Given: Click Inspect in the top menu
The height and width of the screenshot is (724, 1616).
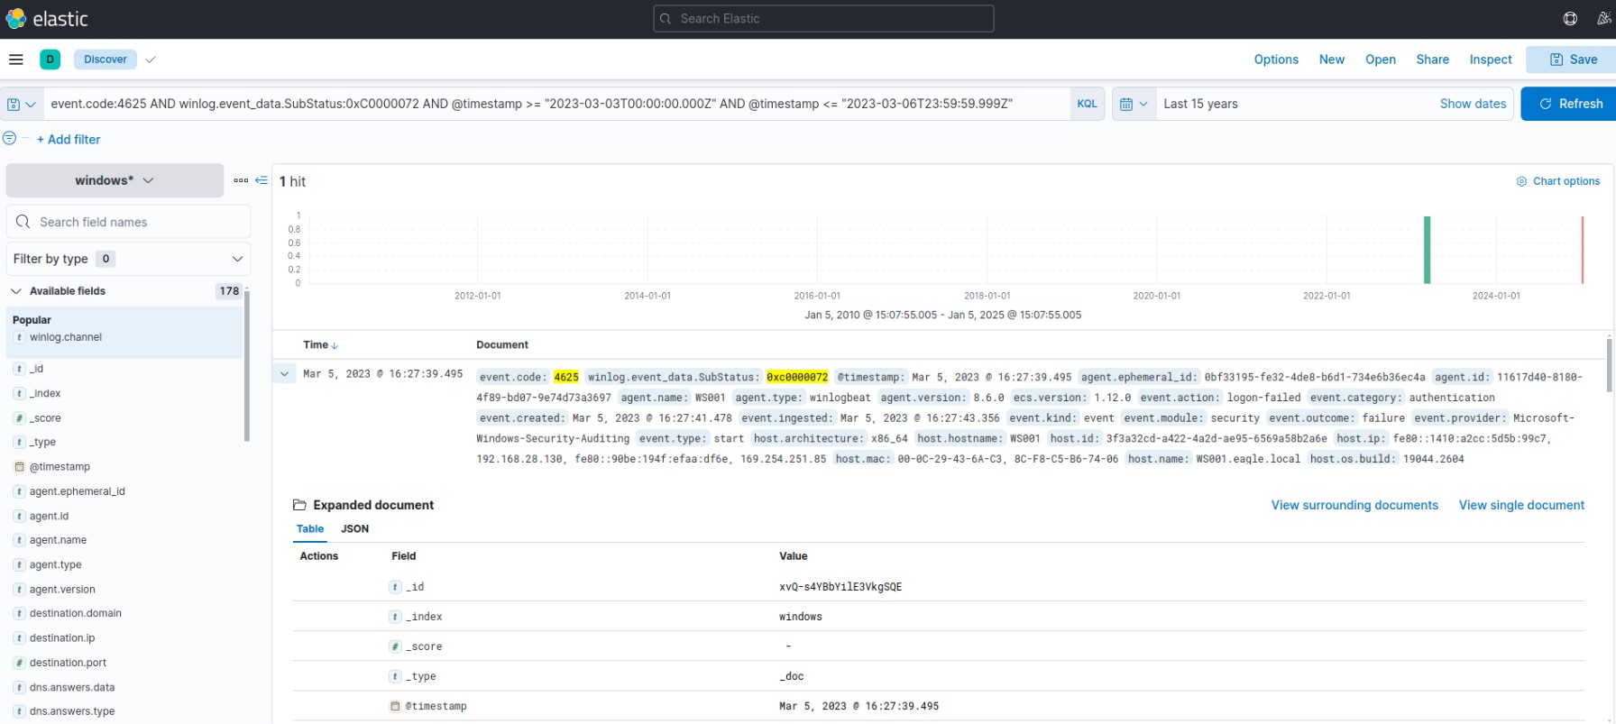Looking at the screenshot, I should click(x=1490, y=60).
